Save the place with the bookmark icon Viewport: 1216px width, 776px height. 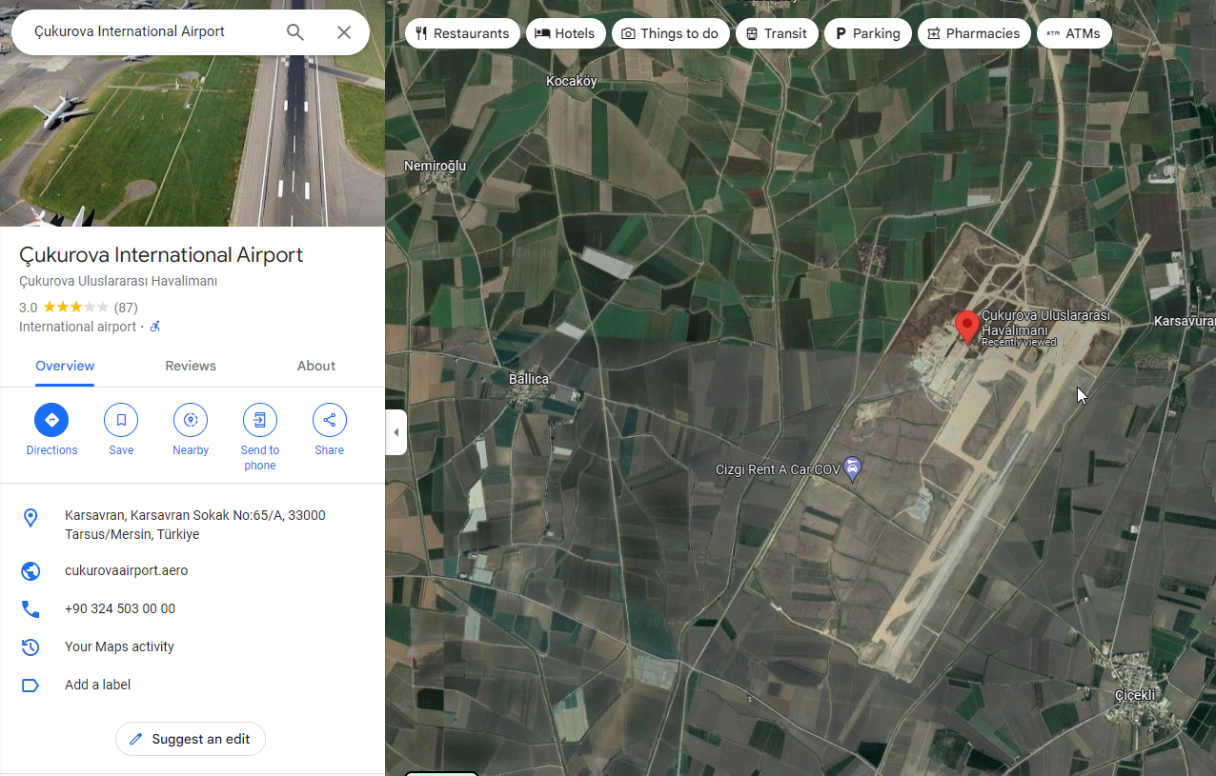point(121,420)
